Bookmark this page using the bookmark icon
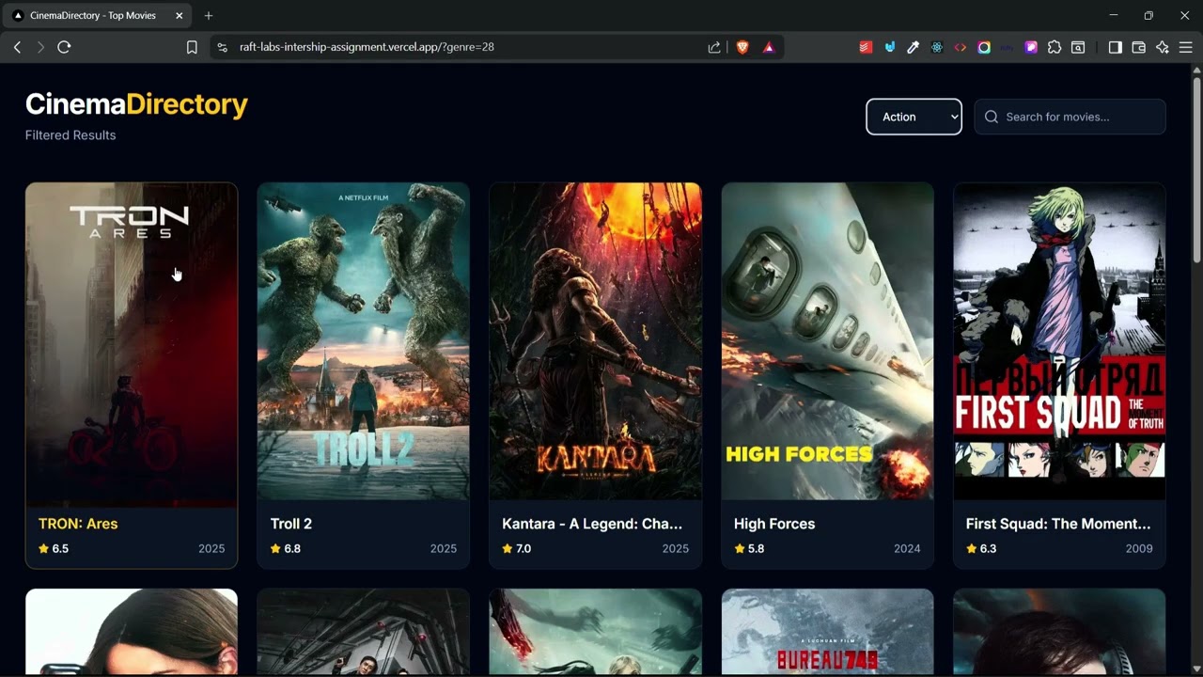Viewport: 1203px width, 677px height. tap(192, 47)
